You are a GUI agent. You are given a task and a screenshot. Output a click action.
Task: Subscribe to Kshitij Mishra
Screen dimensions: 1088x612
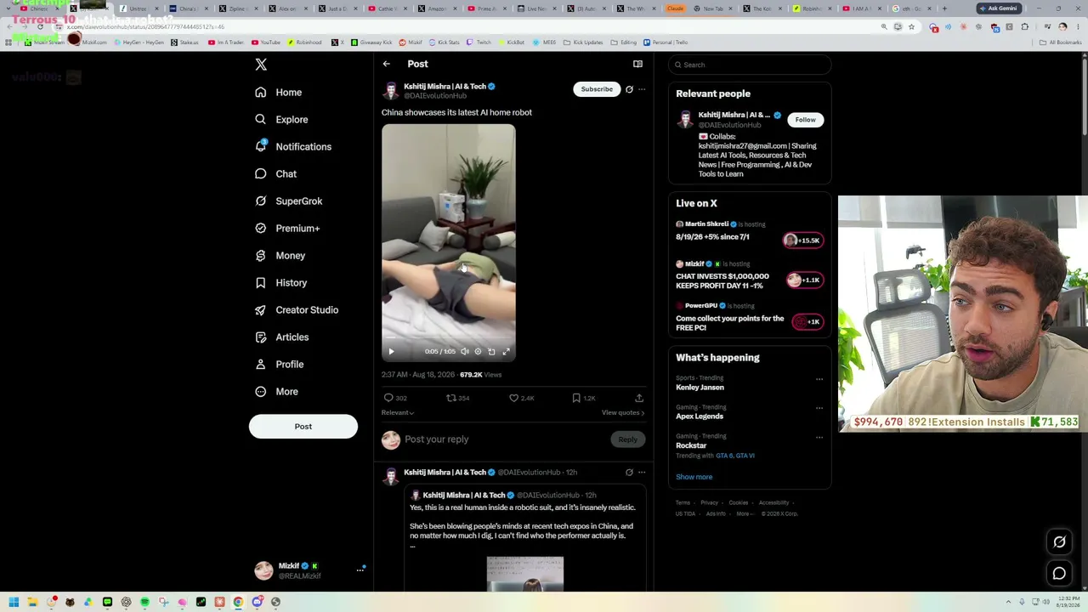(597, 89)
